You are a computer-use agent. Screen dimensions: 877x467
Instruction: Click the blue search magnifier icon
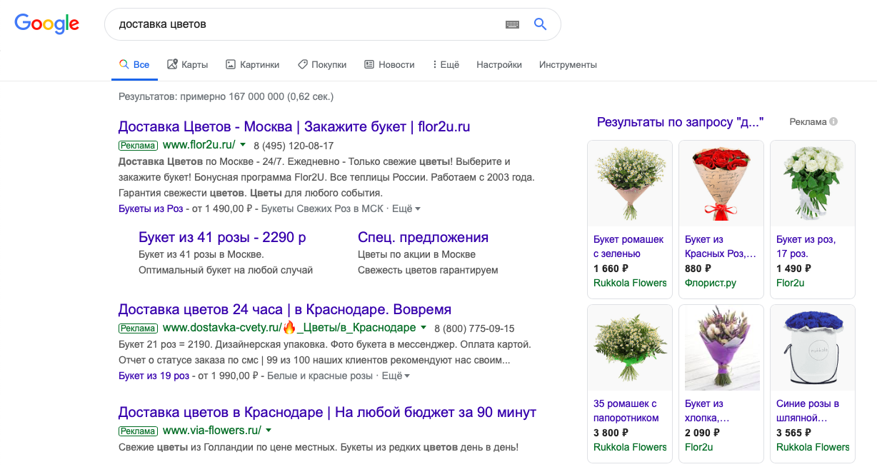tap(540, 24)
